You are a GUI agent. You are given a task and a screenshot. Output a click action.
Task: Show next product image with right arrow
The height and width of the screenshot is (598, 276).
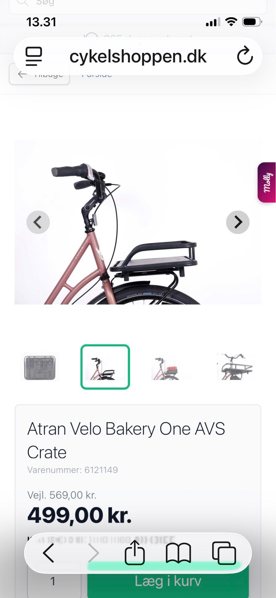238,222
